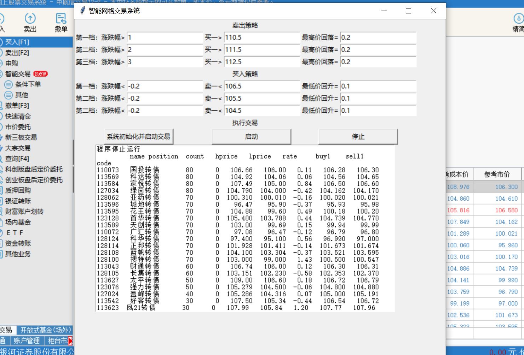This screenshot has width=524, height=355.
Task: Click the 卖出 sell toolbar icon
Action: click(30, 18)
